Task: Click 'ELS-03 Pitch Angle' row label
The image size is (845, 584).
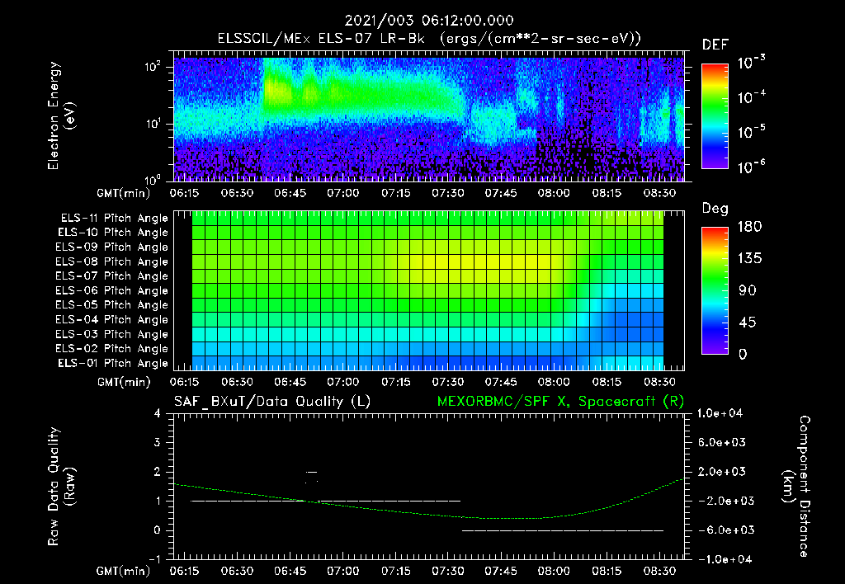Action: [x=112, y=335]
